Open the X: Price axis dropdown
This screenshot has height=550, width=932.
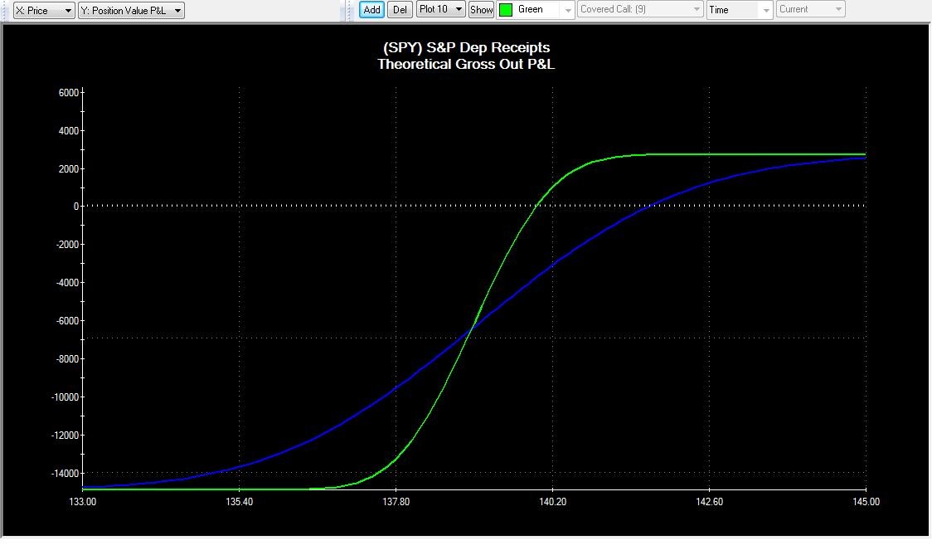pos(44,10)
